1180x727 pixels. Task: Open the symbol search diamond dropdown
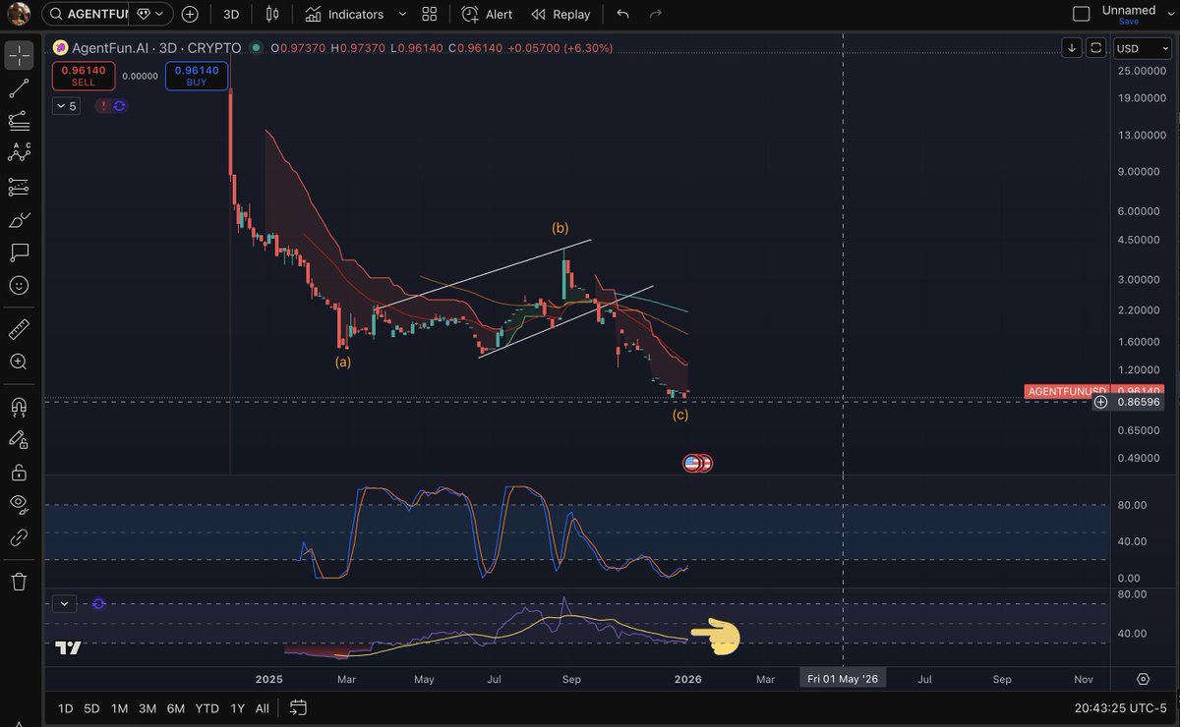click(x=149, y=15)
